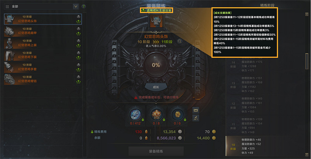311x159 pixels.
Task: Click the green question mark help icon
Action: coord(84,7)
